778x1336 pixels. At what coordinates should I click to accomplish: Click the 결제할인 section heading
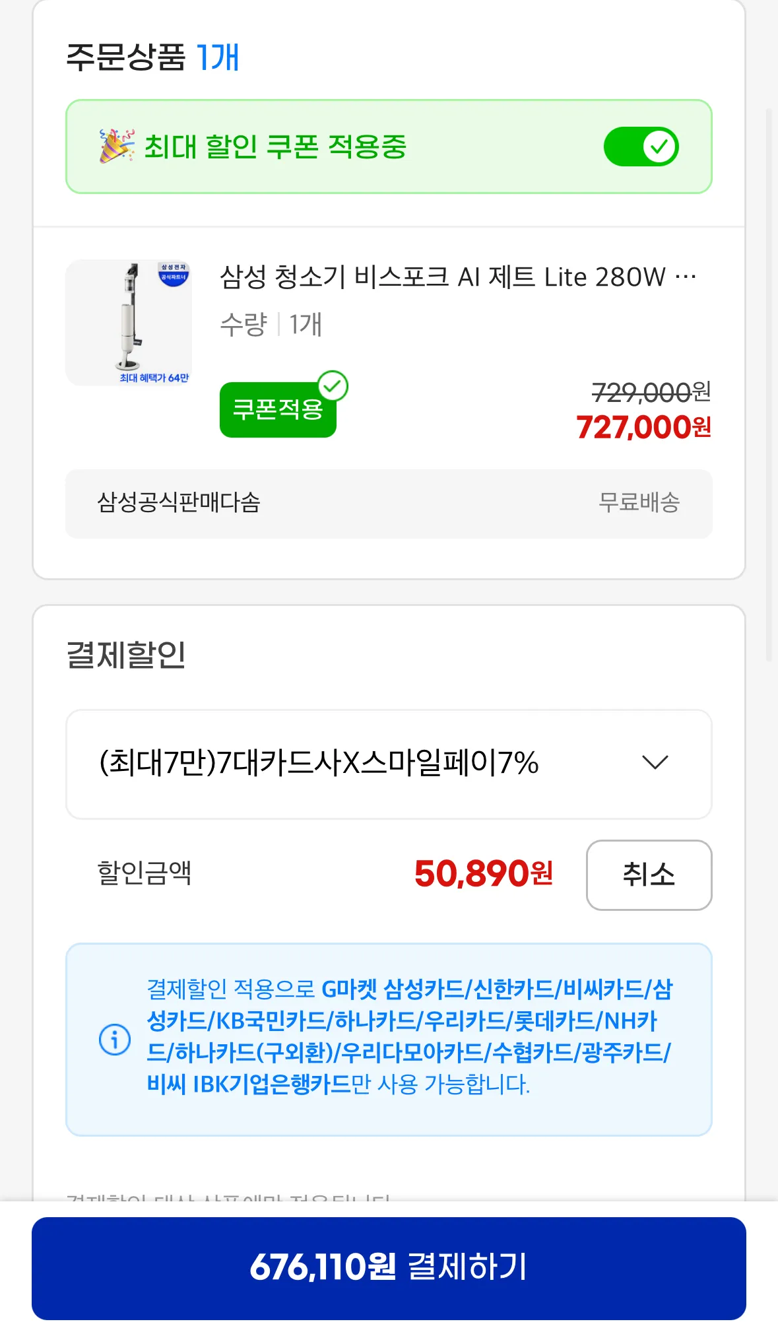coord(126,655)
